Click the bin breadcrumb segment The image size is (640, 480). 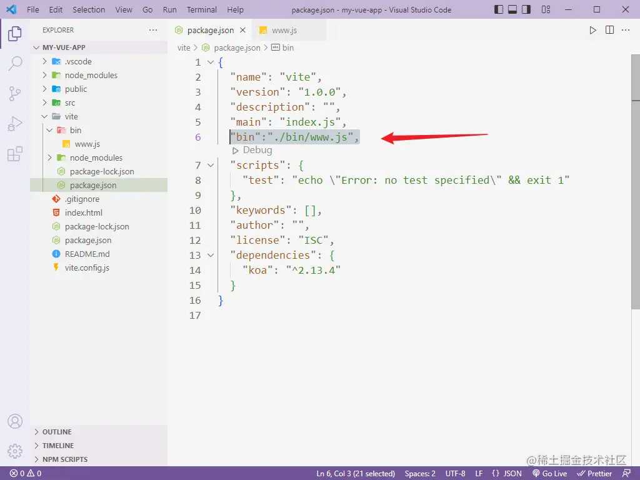283,47
